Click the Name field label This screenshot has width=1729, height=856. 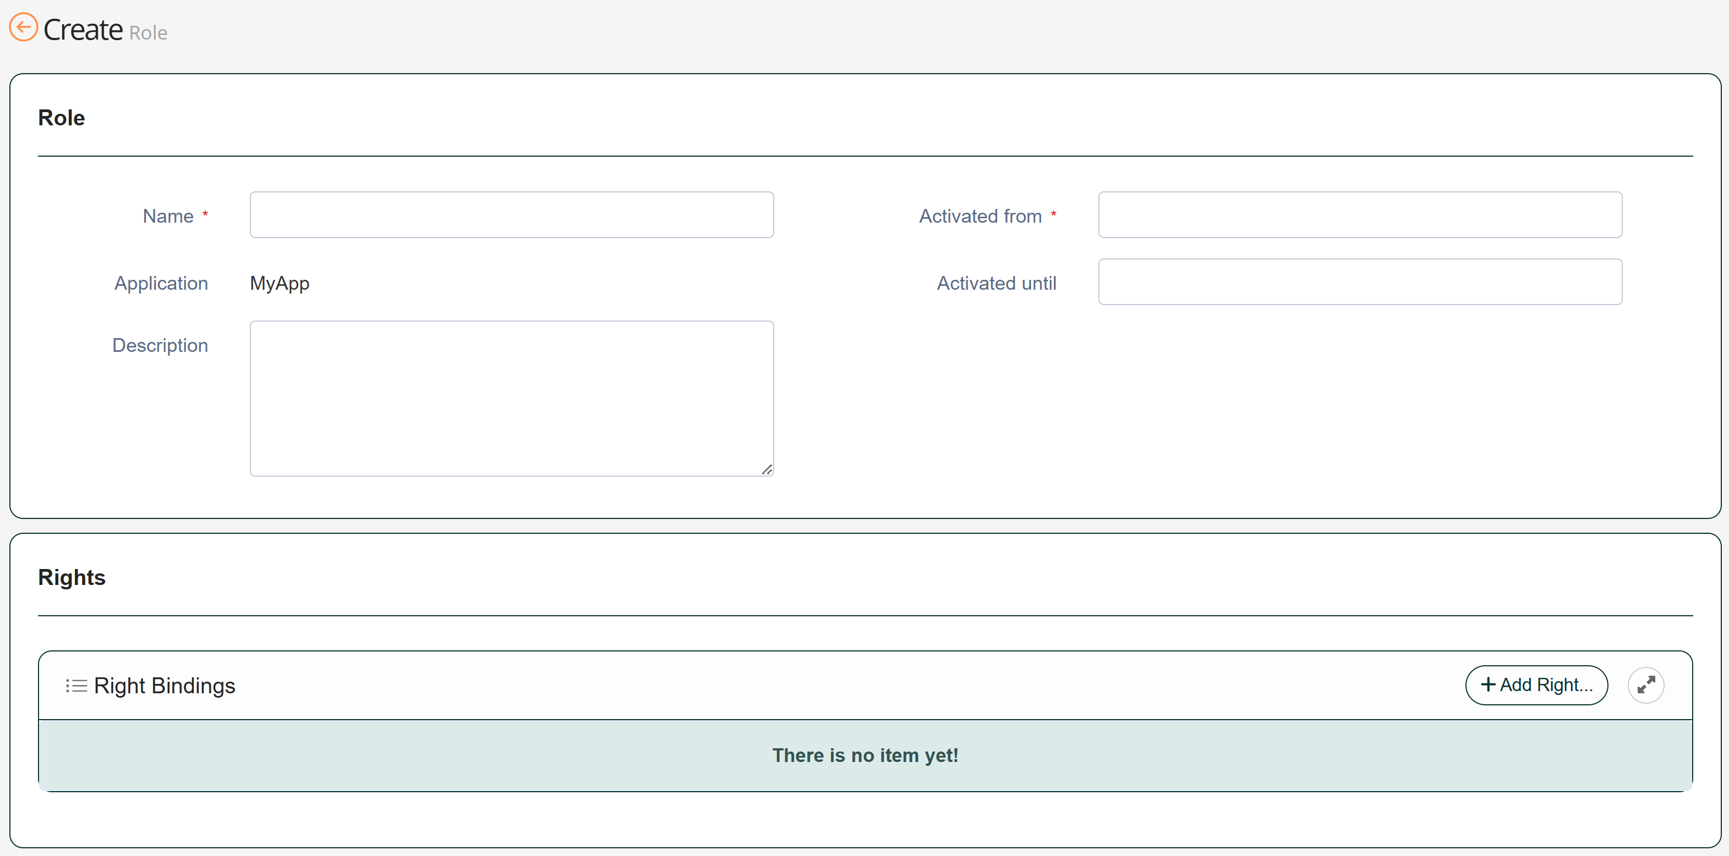click(168, 216)
